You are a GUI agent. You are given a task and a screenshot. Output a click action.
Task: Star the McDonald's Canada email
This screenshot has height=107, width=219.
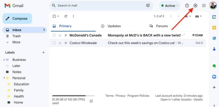pyautogui.click(x=60, y=35)
